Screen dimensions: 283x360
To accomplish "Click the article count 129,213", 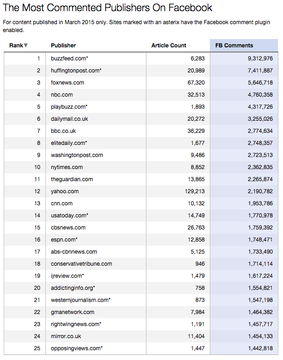I will coord(195,191).
